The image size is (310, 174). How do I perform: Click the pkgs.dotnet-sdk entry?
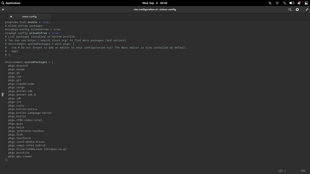point(20,91)
